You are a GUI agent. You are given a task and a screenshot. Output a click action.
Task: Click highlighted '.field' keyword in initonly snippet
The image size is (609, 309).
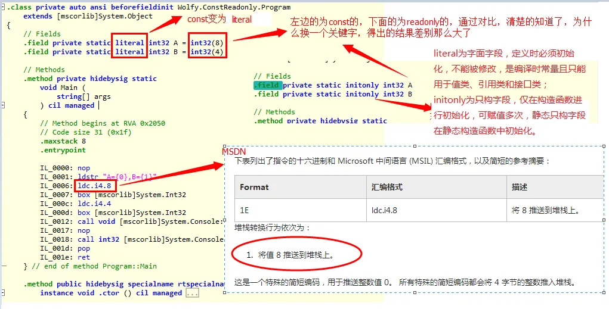click(x=267, y=85)
